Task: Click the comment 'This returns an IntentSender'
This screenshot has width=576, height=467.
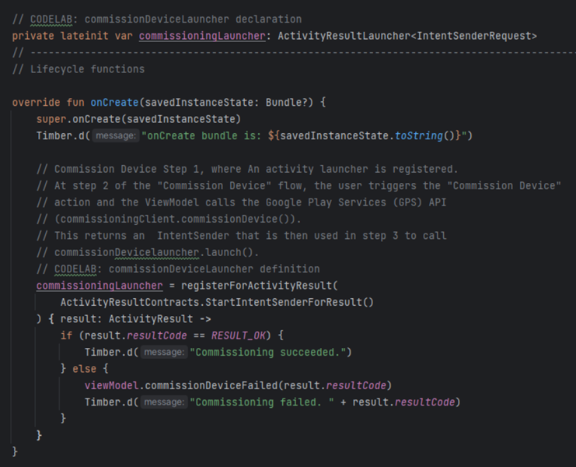Action: 241,236
